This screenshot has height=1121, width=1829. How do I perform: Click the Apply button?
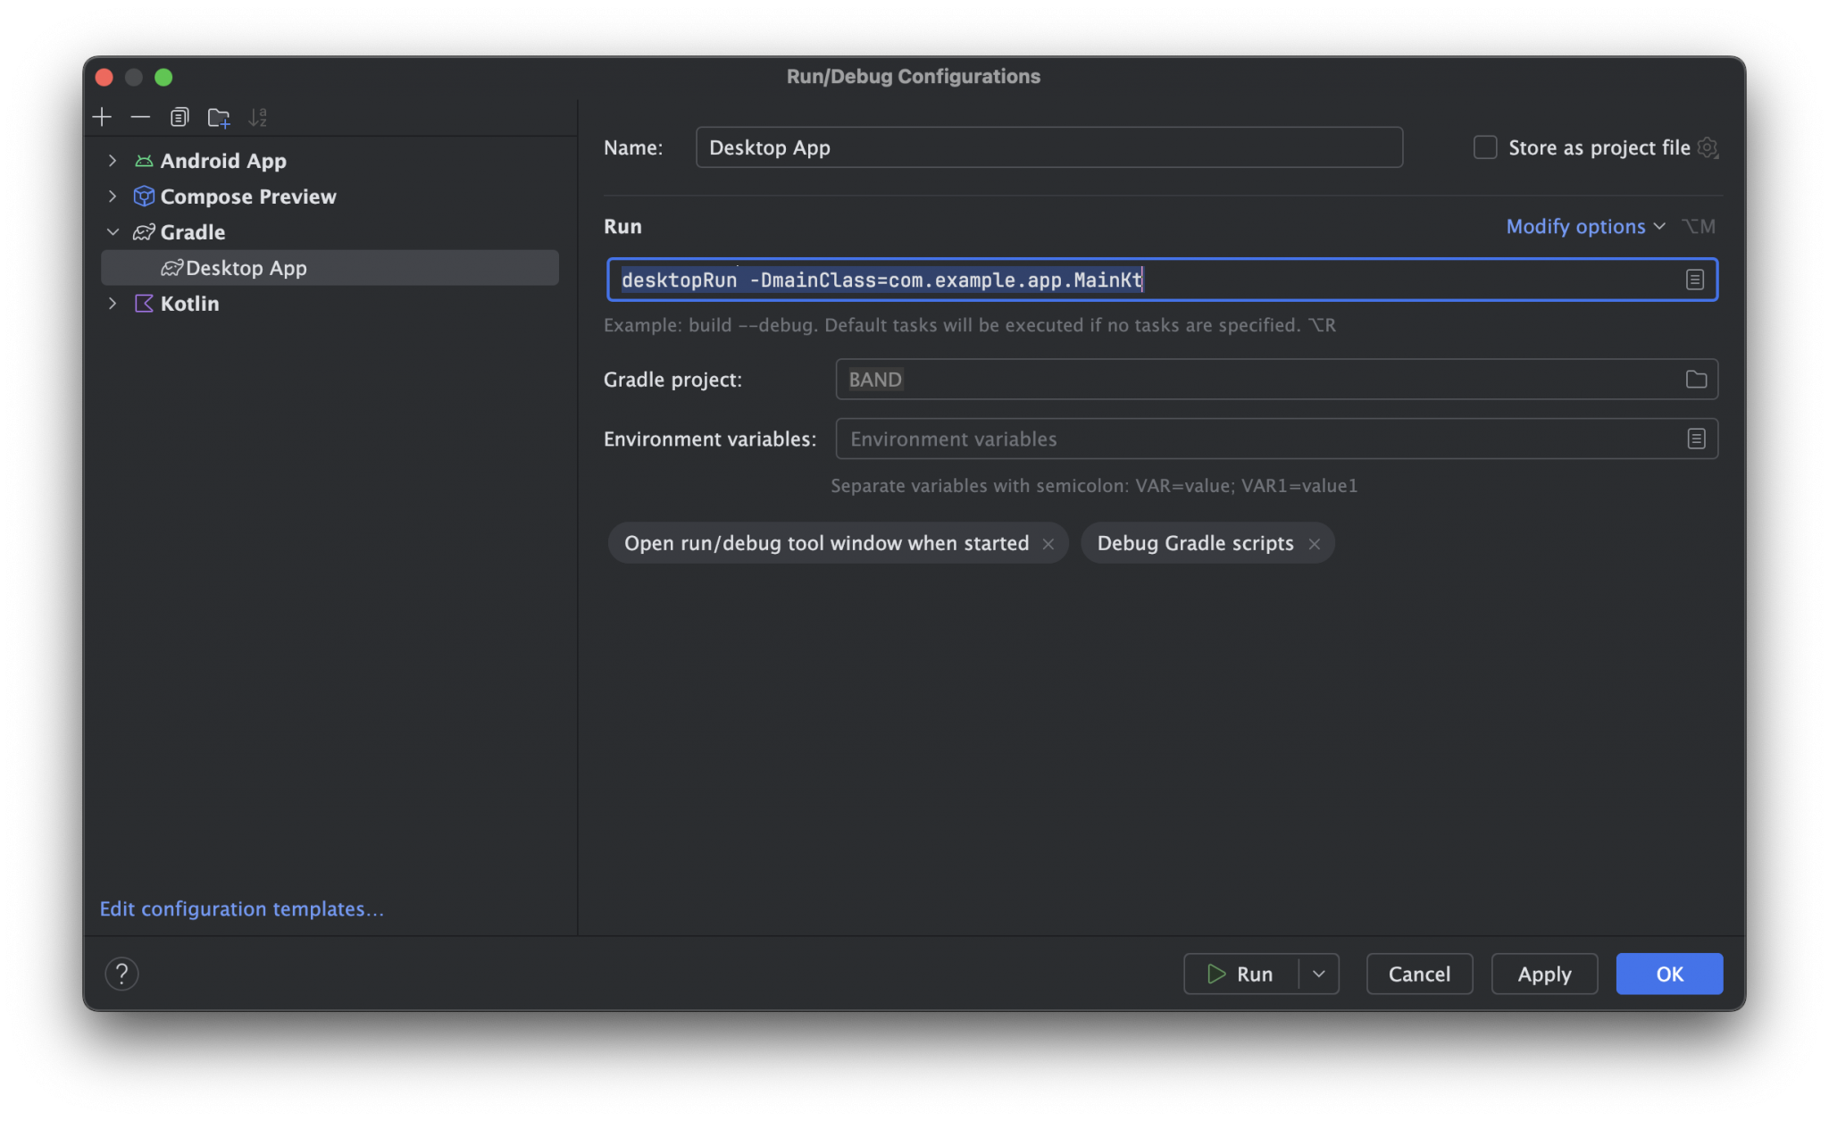coord(1544,974)
